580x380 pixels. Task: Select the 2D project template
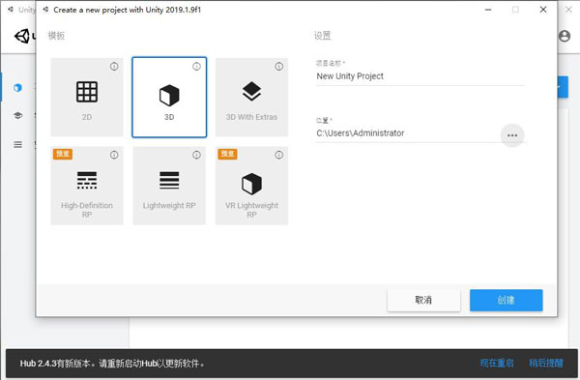pyautogui.click(x=87, y=98)
